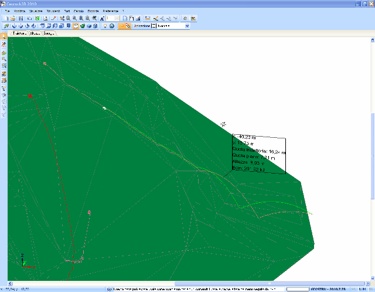Click the pencil draw icon in top toolbar
Viewport: 375px width, 292px height.
54,18
